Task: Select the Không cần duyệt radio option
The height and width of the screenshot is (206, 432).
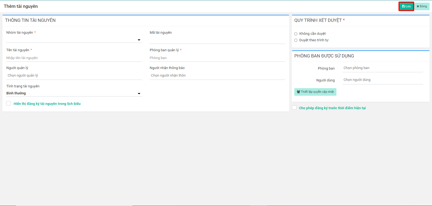Action: [296, 34]
